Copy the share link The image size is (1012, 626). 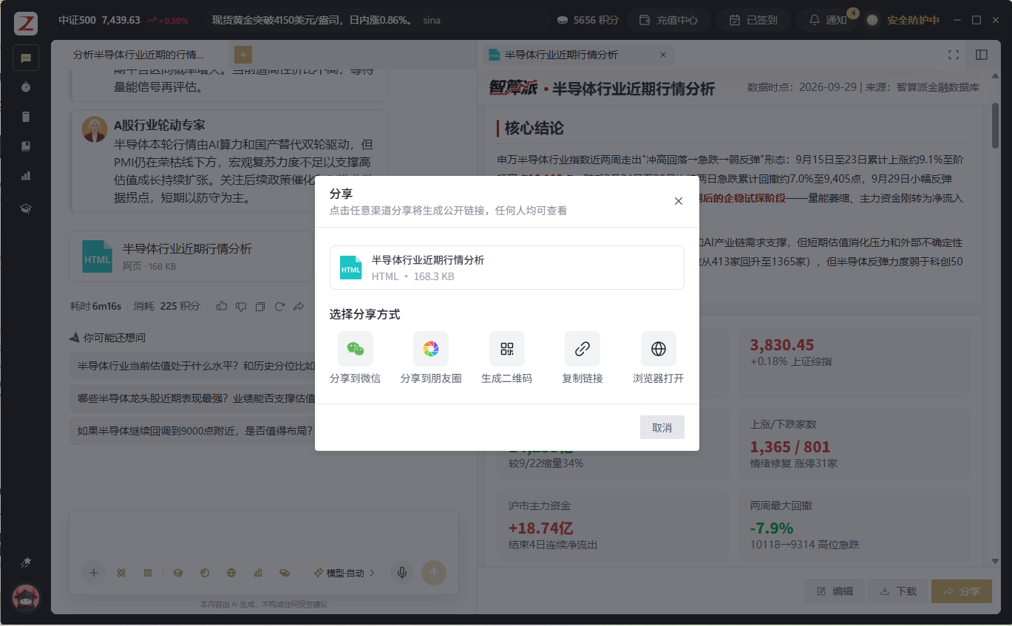tap(583, 358)
